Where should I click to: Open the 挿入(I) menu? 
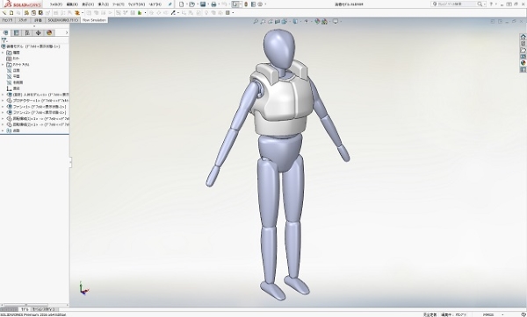click(x=103, y=4)
